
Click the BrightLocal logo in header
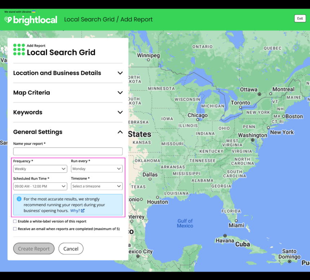coord(31,20)
